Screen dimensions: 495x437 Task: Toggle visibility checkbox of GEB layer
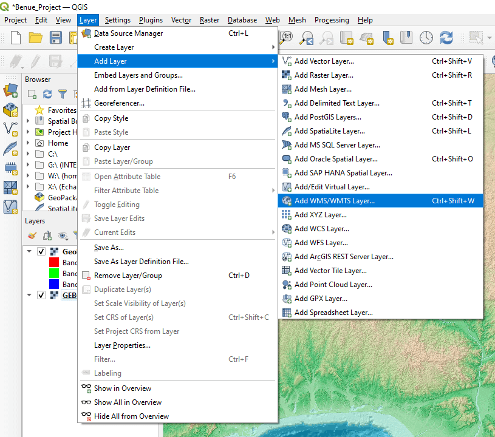tap(41, 295)
